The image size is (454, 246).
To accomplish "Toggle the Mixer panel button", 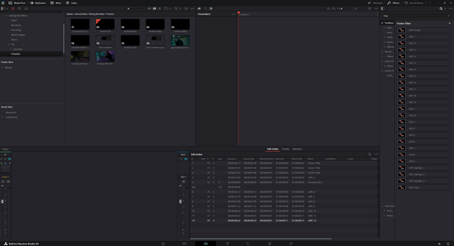I will pyautogui.click(x=56, y=3).
